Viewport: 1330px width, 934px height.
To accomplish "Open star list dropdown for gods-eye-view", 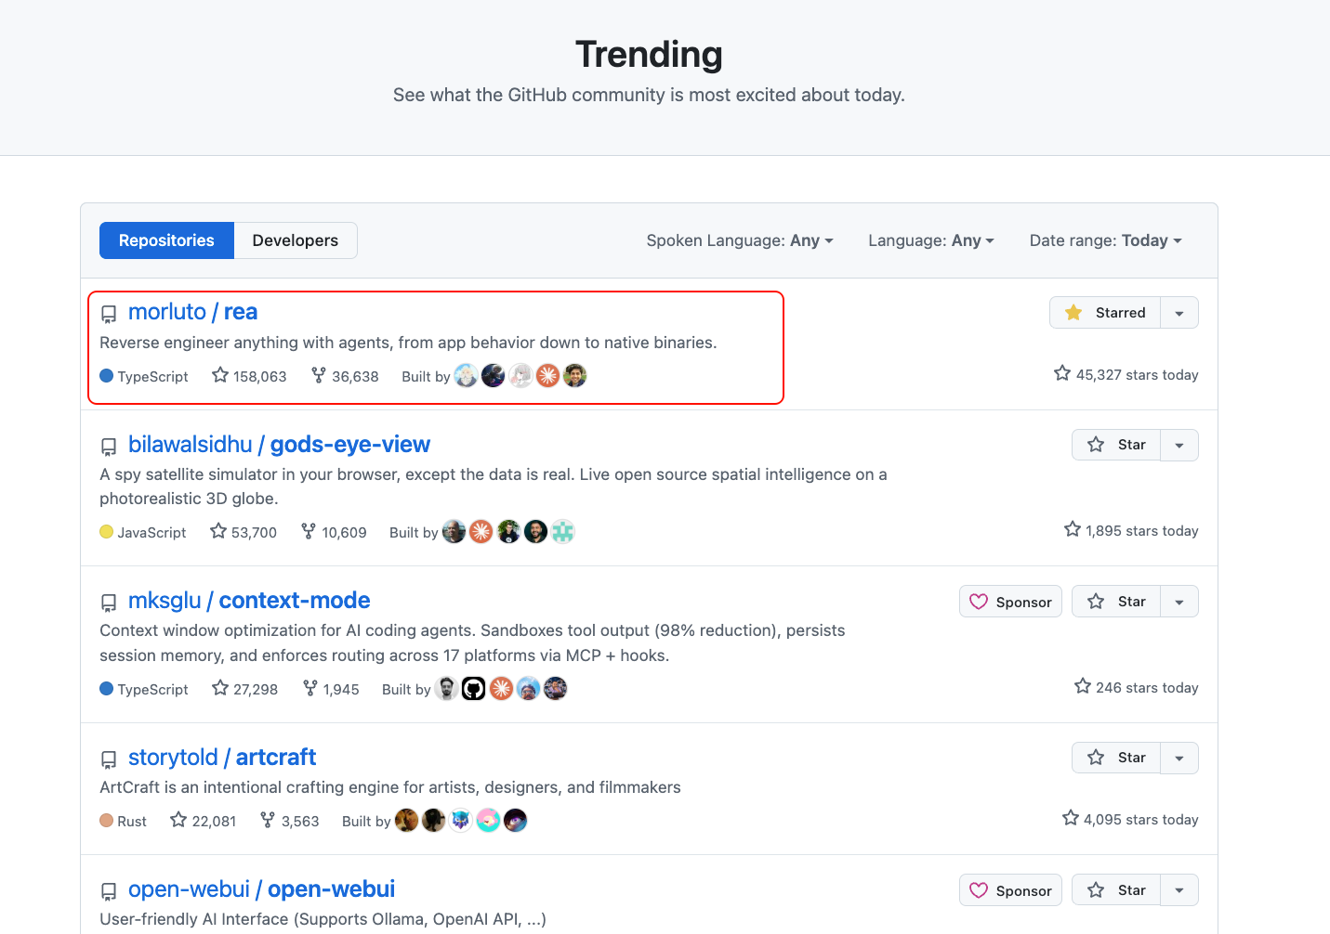I will click(x=1179, y=445).
